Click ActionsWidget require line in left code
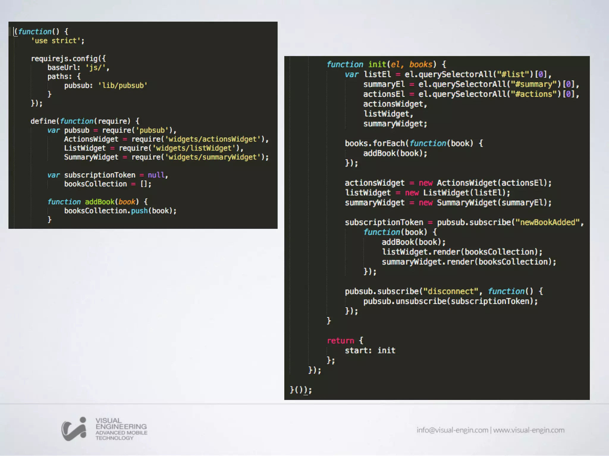 tap(167, 139)
